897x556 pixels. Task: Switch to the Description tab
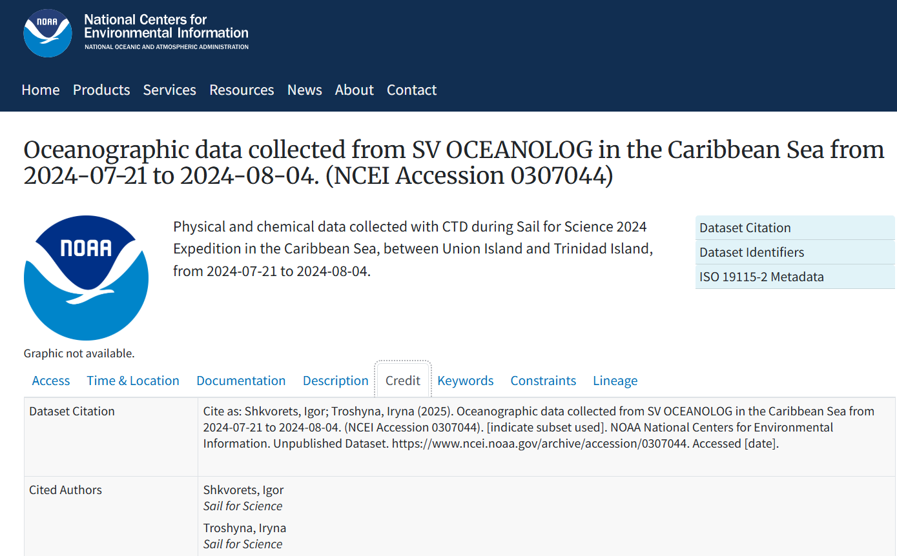point(336,381)
